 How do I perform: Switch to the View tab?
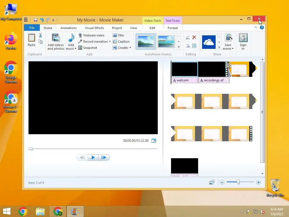click(x=133, y=28)
